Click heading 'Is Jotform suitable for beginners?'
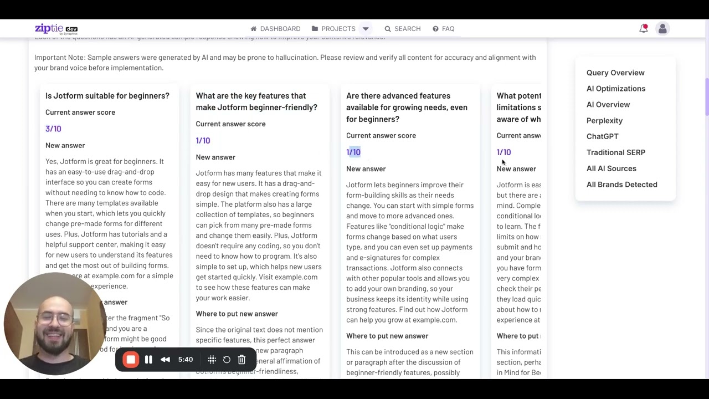 107,96
